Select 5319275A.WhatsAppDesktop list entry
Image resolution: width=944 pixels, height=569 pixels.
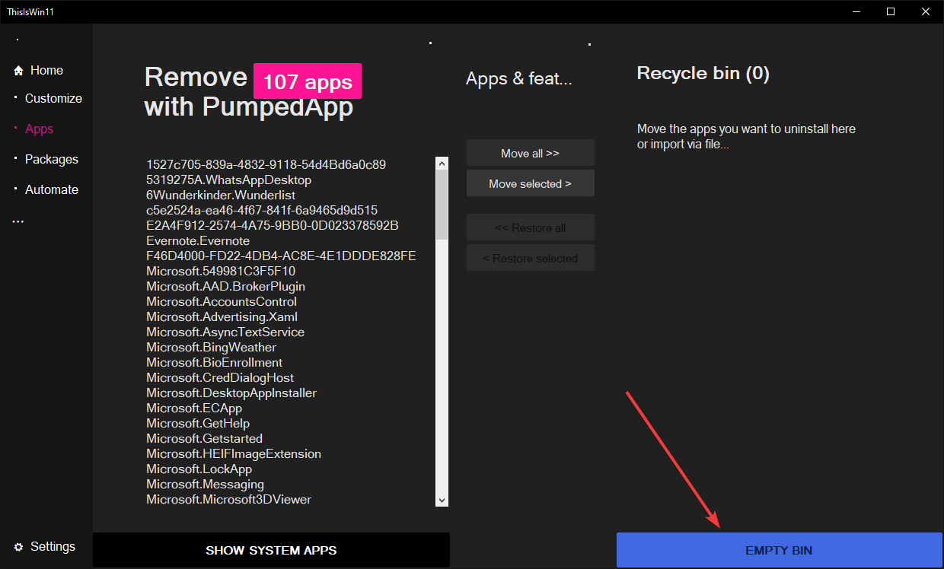point(228,180)
